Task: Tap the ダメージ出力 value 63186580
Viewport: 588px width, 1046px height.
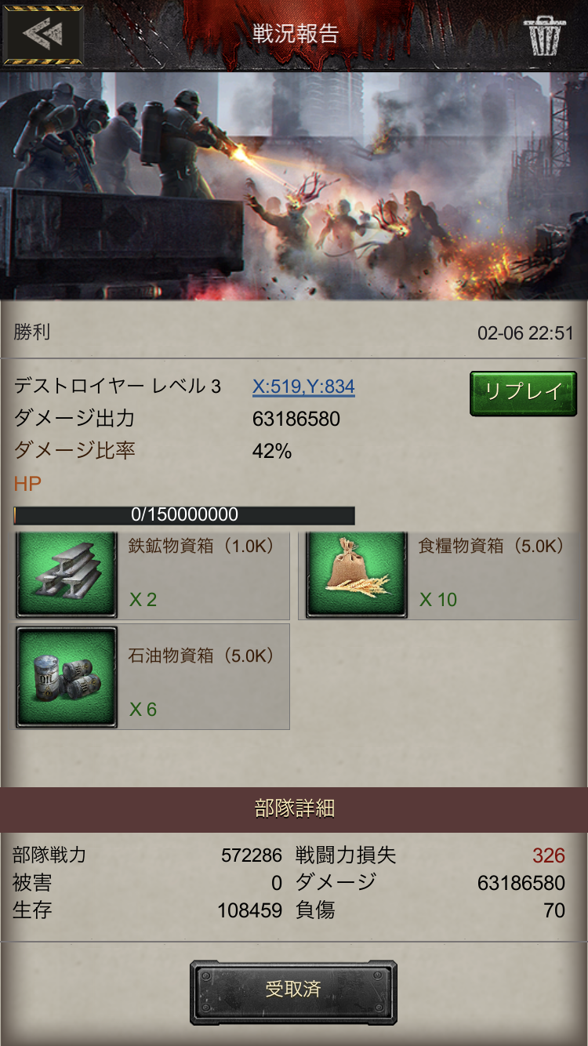Action: (296, 419)
